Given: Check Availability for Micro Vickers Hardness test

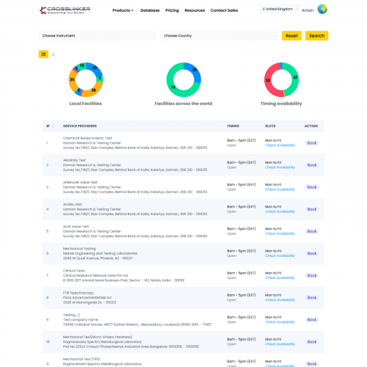Looking at the screenshot, I should (280, 344).
